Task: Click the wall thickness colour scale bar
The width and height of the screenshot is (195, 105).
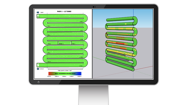Action: tap(65, 74)
